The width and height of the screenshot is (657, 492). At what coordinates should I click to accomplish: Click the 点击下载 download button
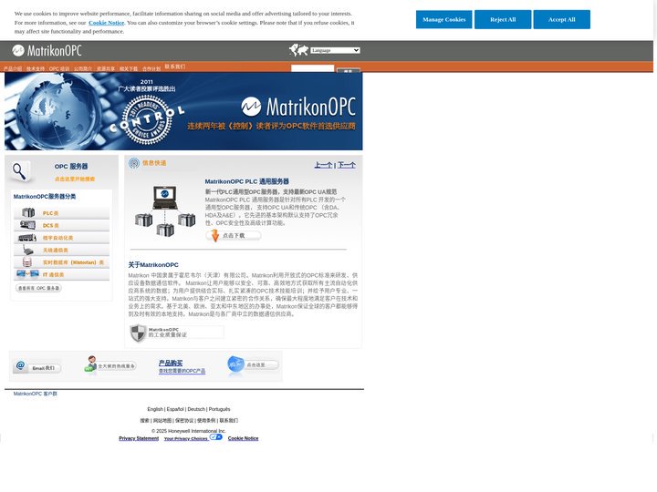(234, 236)
